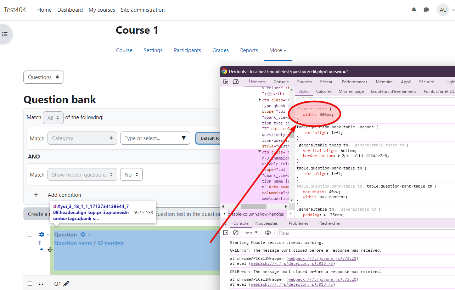
Task: Tick the select-all checkbox in table header
Action: point(30,234)
